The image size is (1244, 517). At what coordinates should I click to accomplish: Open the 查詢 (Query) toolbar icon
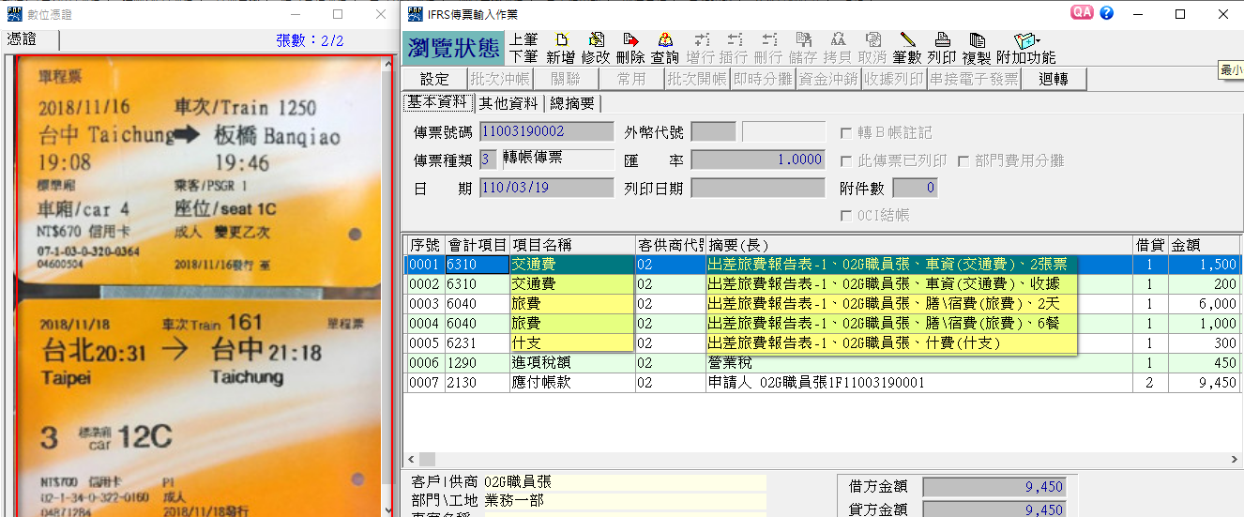click(x=665, y=48)
